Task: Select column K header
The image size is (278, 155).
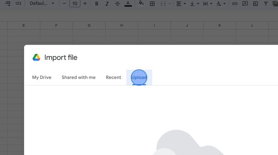Action: tap(219, 25)
